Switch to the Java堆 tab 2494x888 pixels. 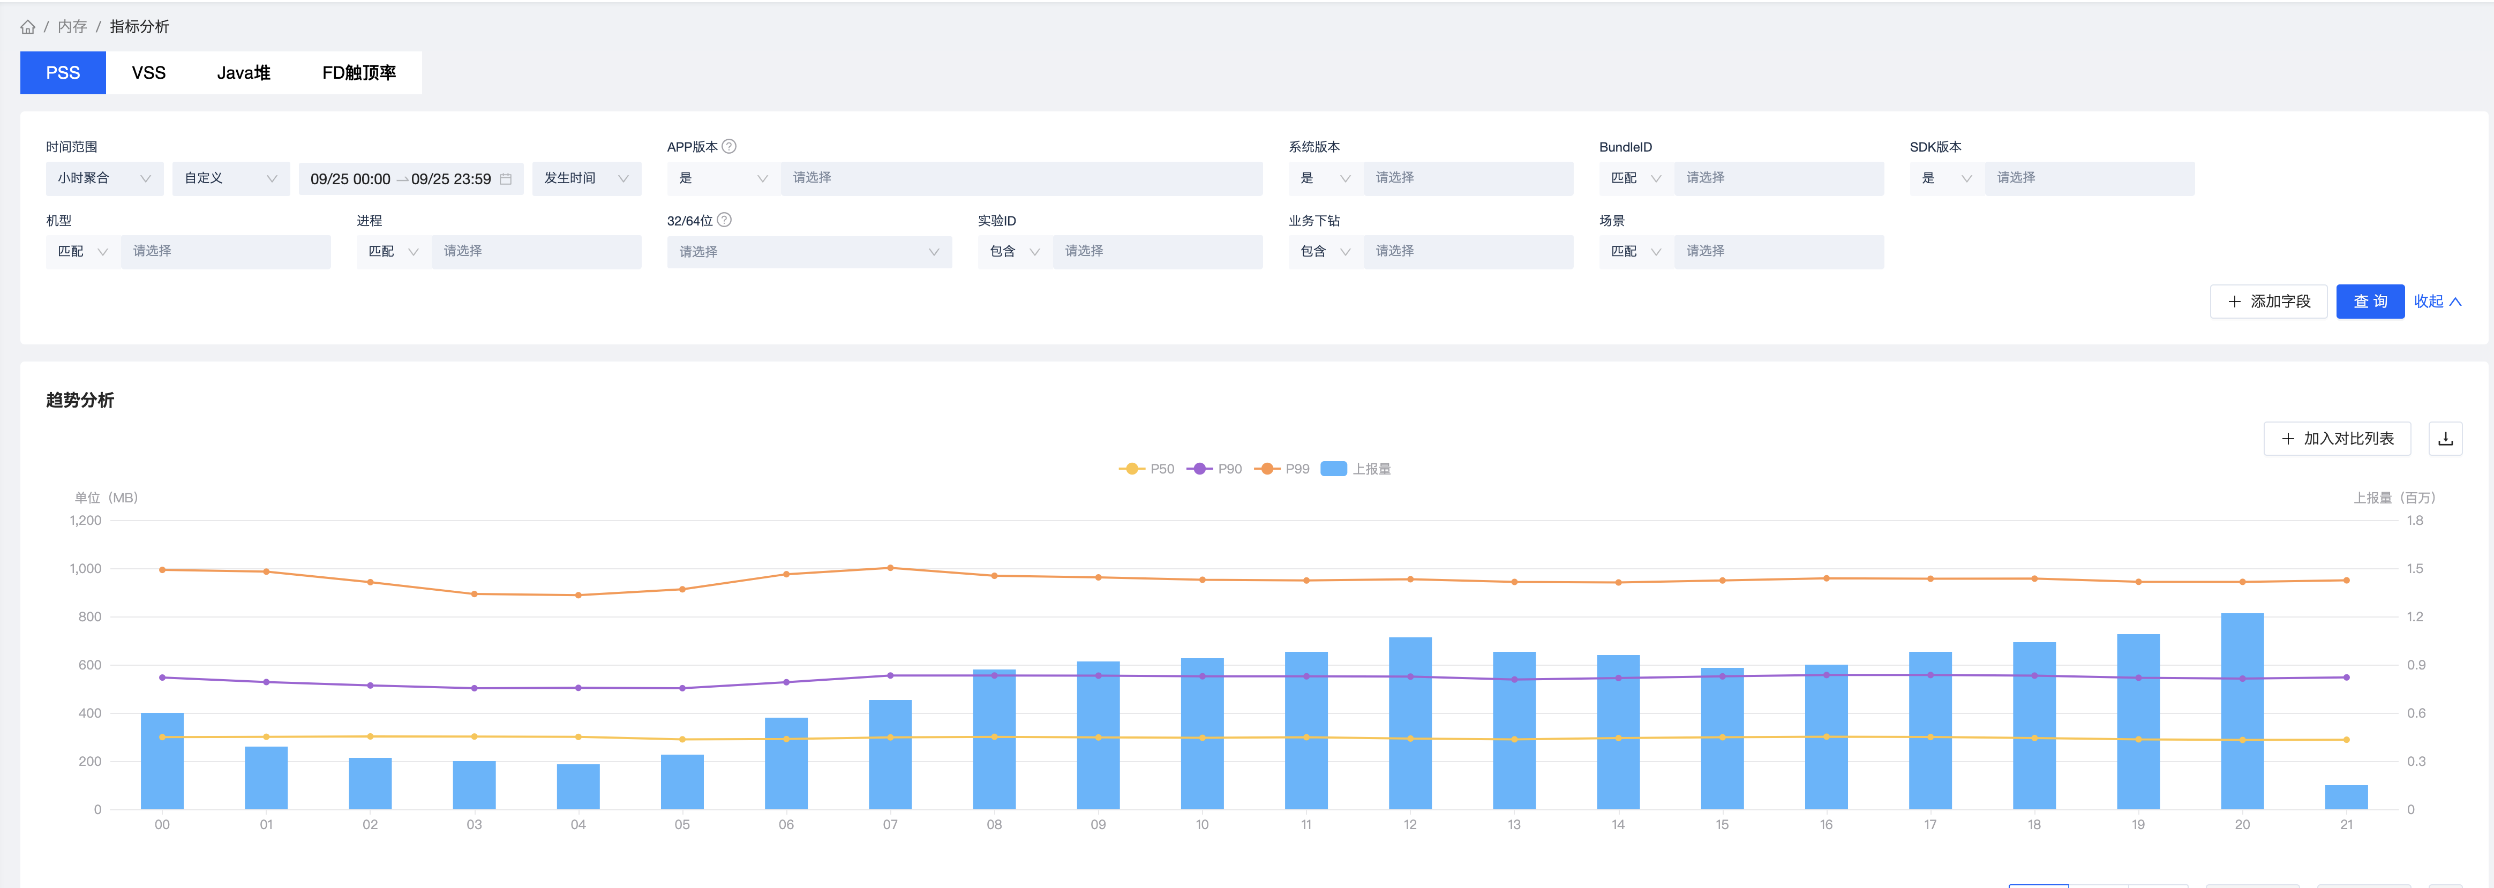[244, 73]
